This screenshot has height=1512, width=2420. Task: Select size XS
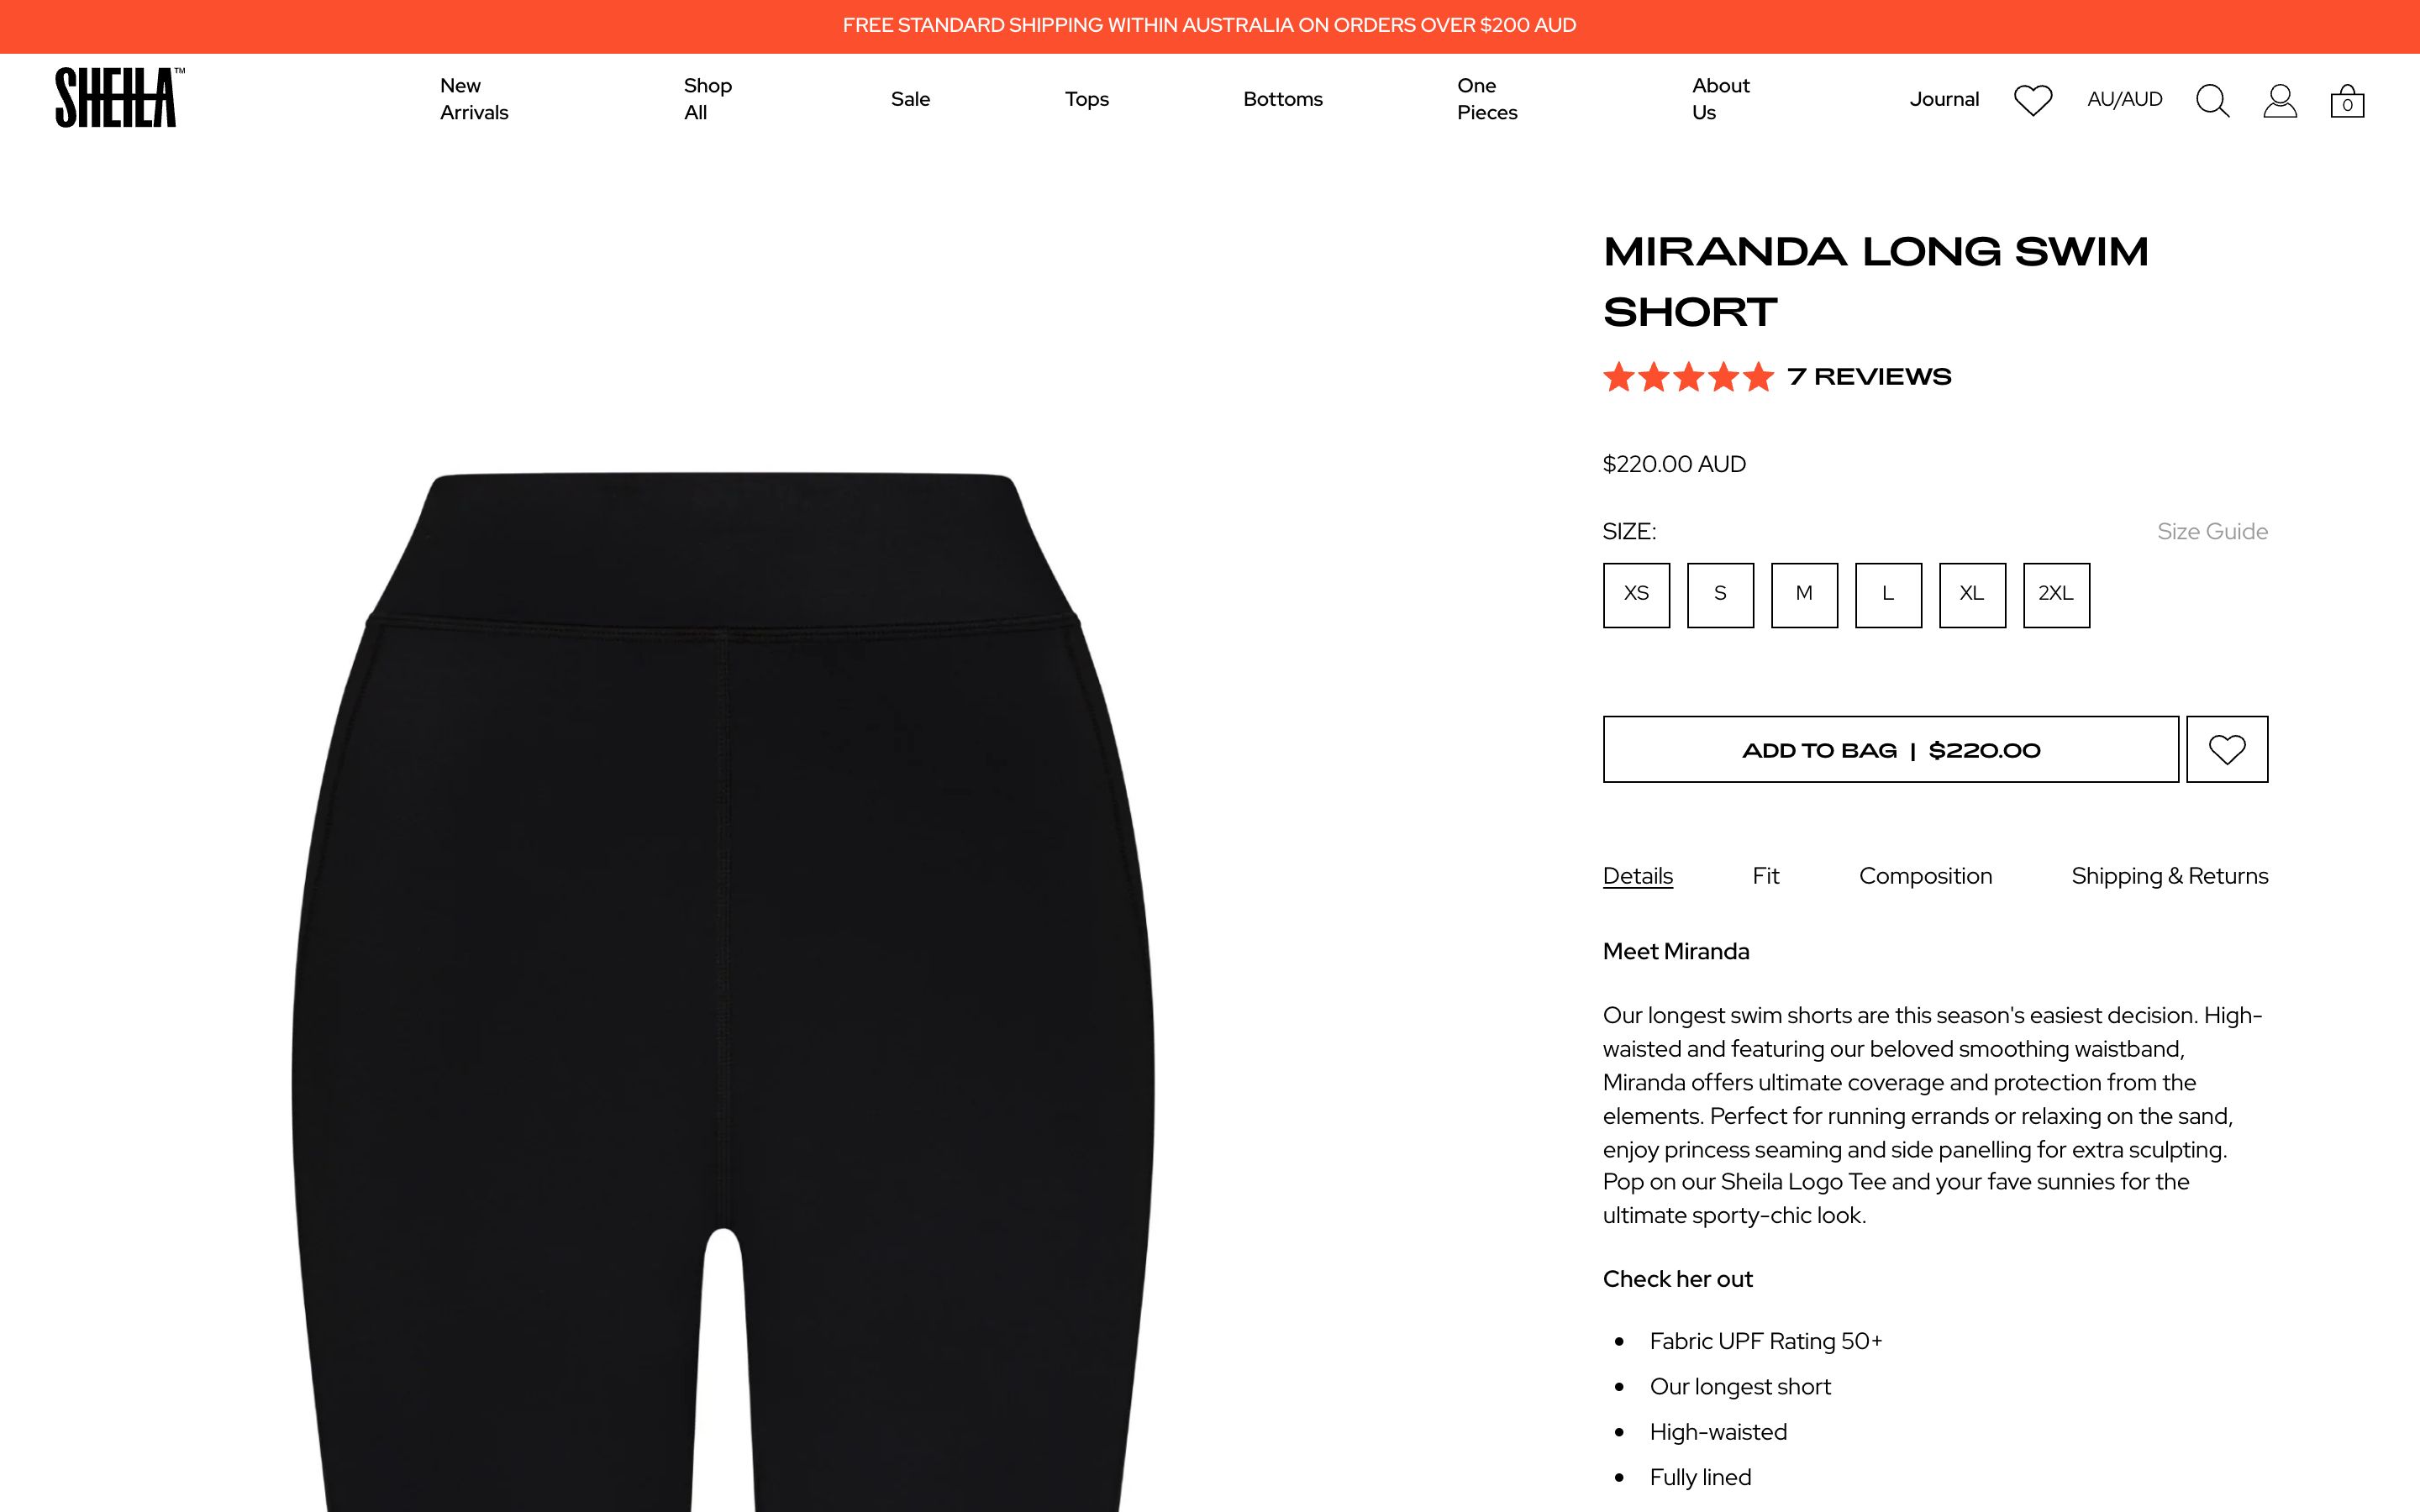click(x=1636, y=595)
